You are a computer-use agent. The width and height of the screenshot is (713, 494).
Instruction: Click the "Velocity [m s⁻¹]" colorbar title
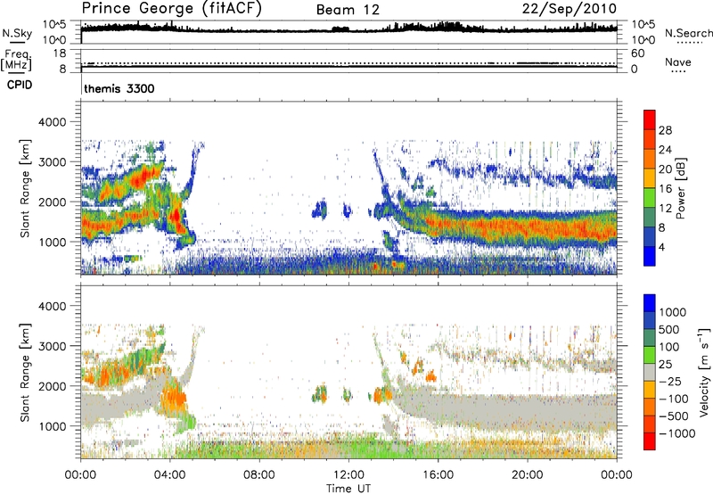click(x=704, y=371)
